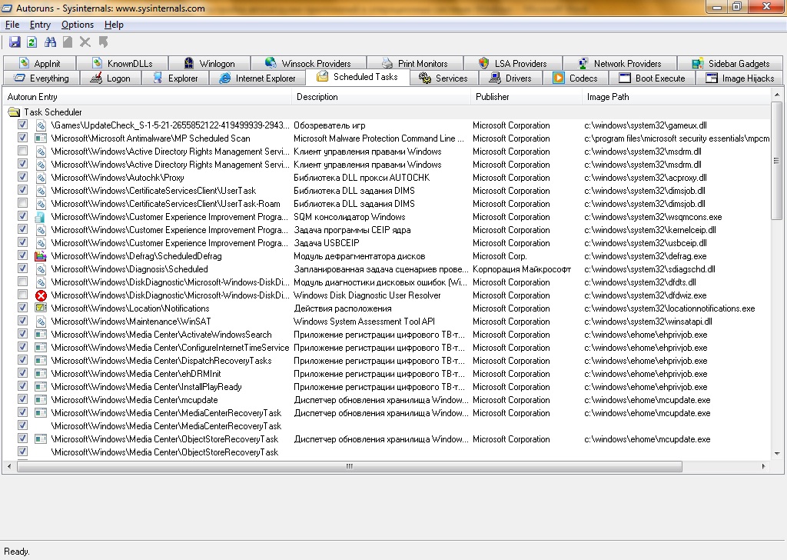The height and width of the screenshot is (560, 787).
Task: Click the mcupdate entry icon
Action: [x=41, y=400]
